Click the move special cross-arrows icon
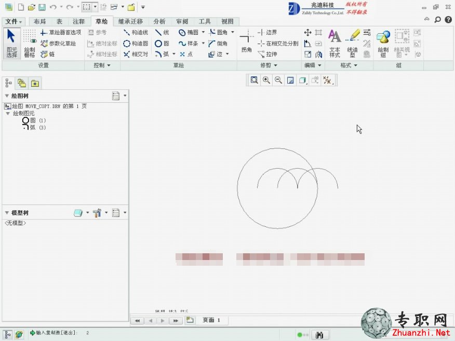The width and height of the screenshot is (455, 341). [307, 32]
